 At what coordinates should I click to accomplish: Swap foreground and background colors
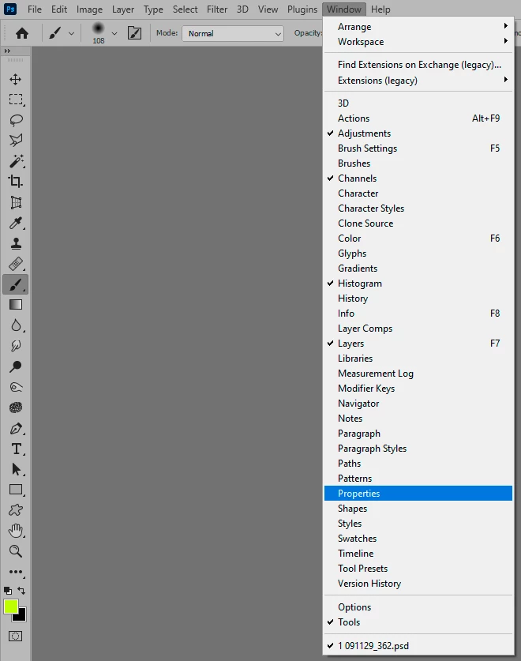[21, 591]
